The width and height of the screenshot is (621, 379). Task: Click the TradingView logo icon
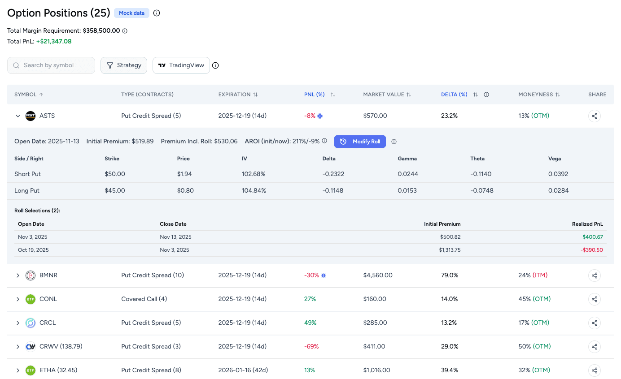click(x=162, y=65)
